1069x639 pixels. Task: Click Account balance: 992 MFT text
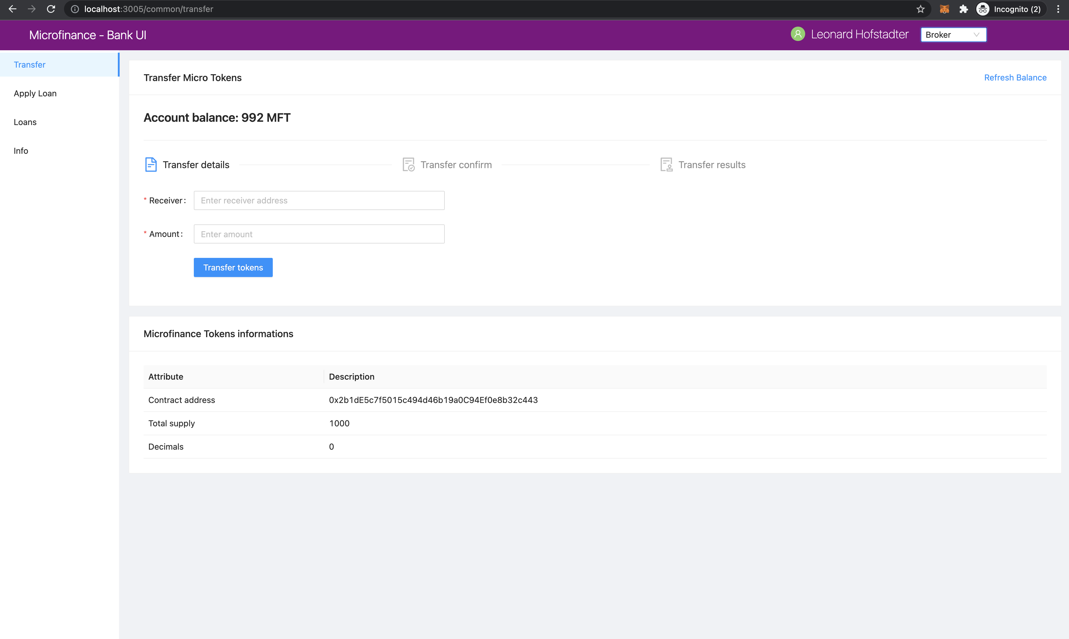217,118
